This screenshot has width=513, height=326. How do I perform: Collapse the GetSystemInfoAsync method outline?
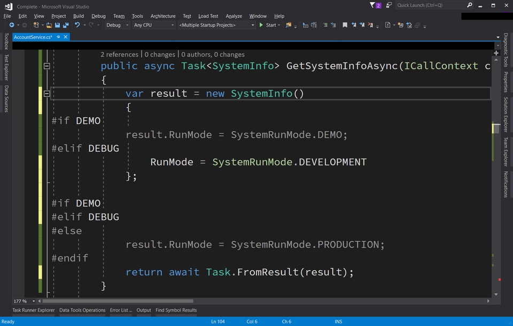[46, 66]
